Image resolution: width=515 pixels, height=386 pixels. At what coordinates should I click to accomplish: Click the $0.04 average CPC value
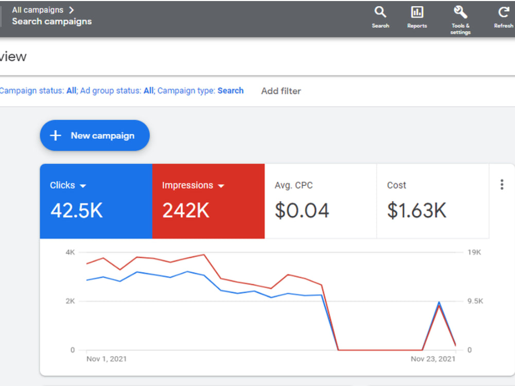302,210
